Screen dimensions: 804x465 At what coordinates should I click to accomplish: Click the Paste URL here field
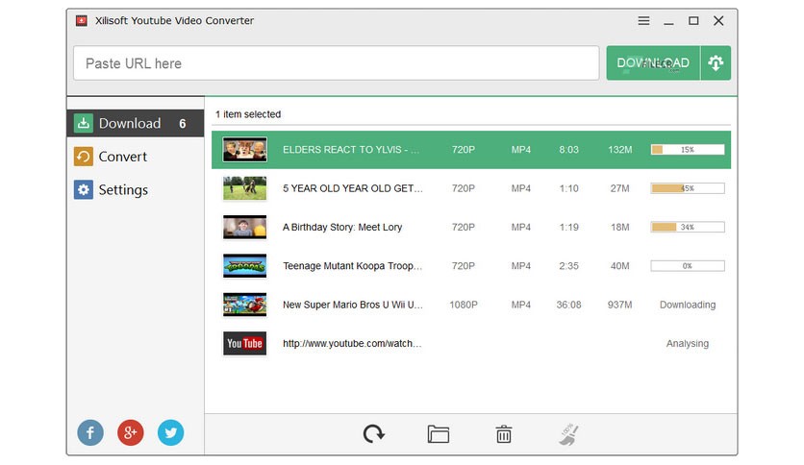pos(337,63)
